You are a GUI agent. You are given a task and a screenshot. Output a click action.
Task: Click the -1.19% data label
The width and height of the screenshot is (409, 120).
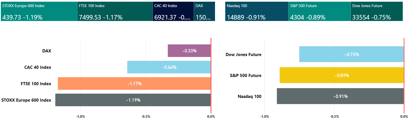point(133,100)
